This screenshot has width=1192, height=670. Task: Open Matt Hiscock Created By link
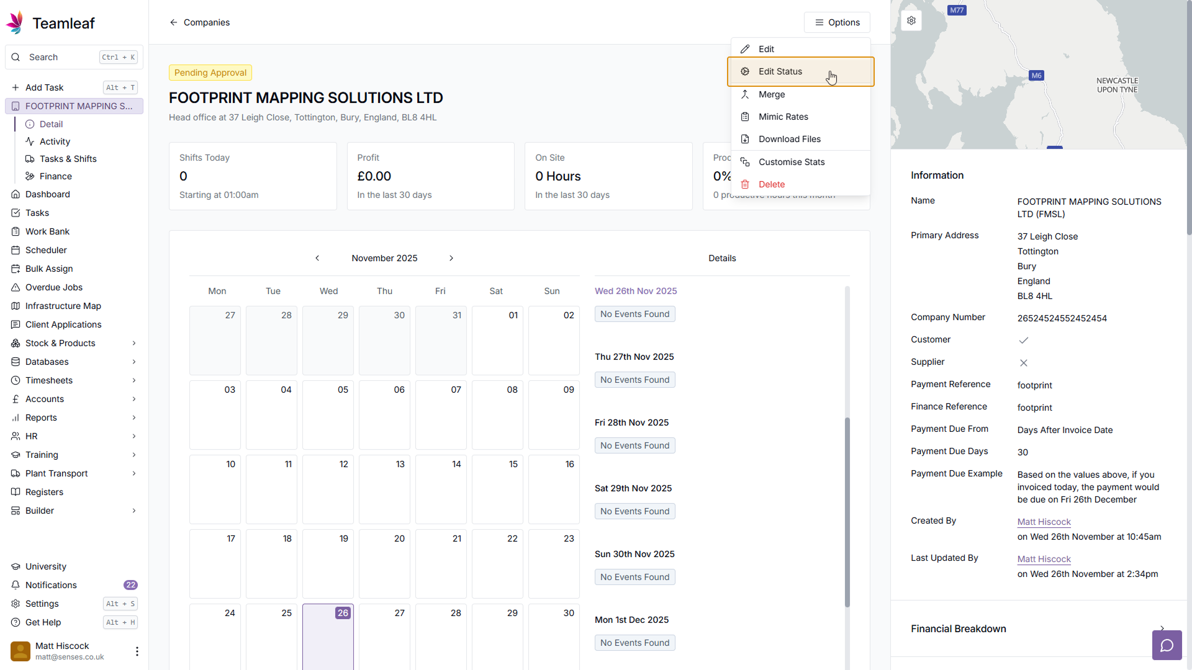tap(1044, 522)
